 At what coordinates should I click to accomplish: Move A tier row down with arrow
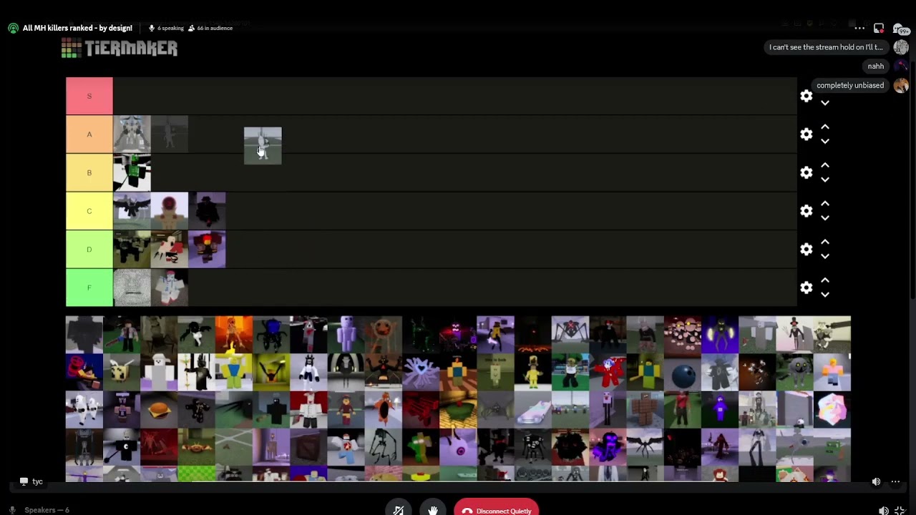(x=825, y=142)
